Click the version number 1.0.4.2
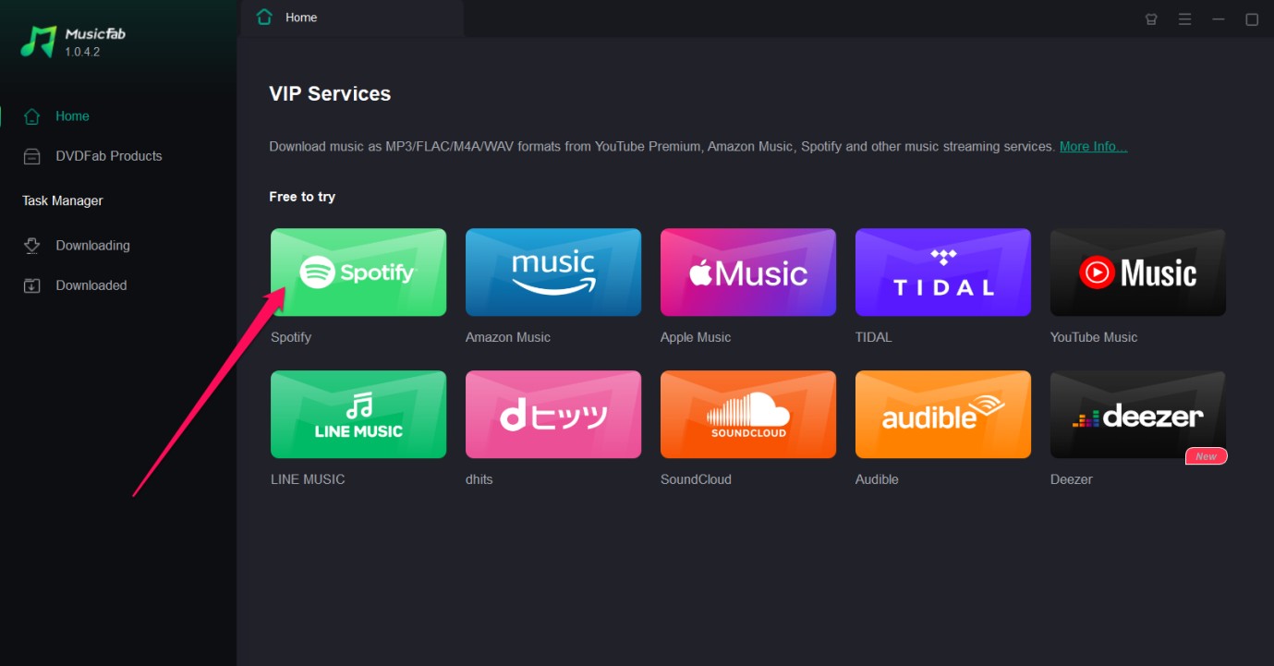 click(82, 52)
